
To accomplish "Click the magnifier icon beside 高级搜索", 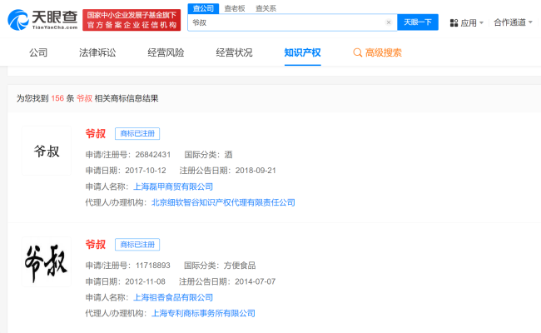I will click(358, 52).
